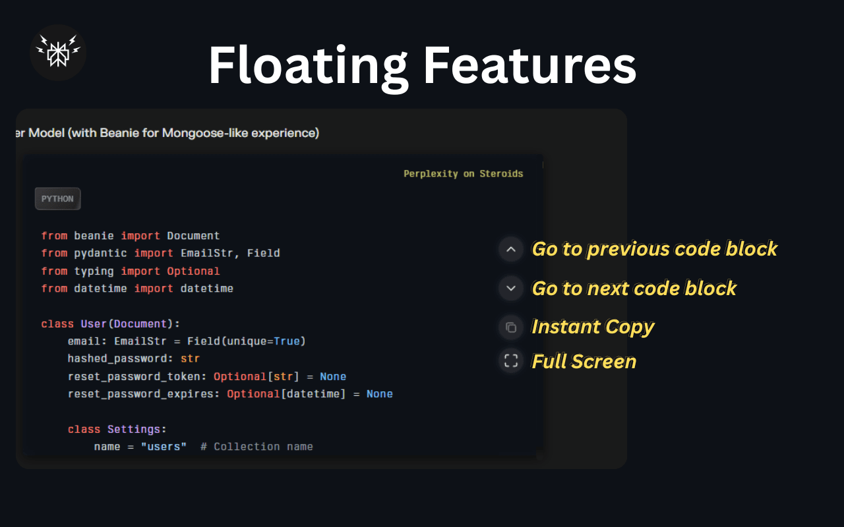This screenshot has width=844, height=527.
Task: Click the down chevron next-block button
Action: tap(510, 288)
